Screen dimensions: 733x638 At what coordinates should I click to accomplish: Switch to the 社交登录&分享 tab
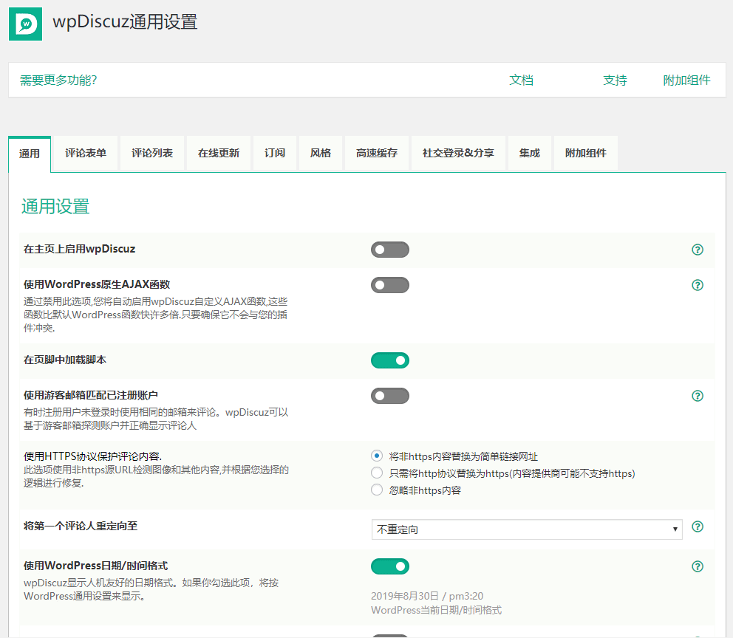(458, 153)
